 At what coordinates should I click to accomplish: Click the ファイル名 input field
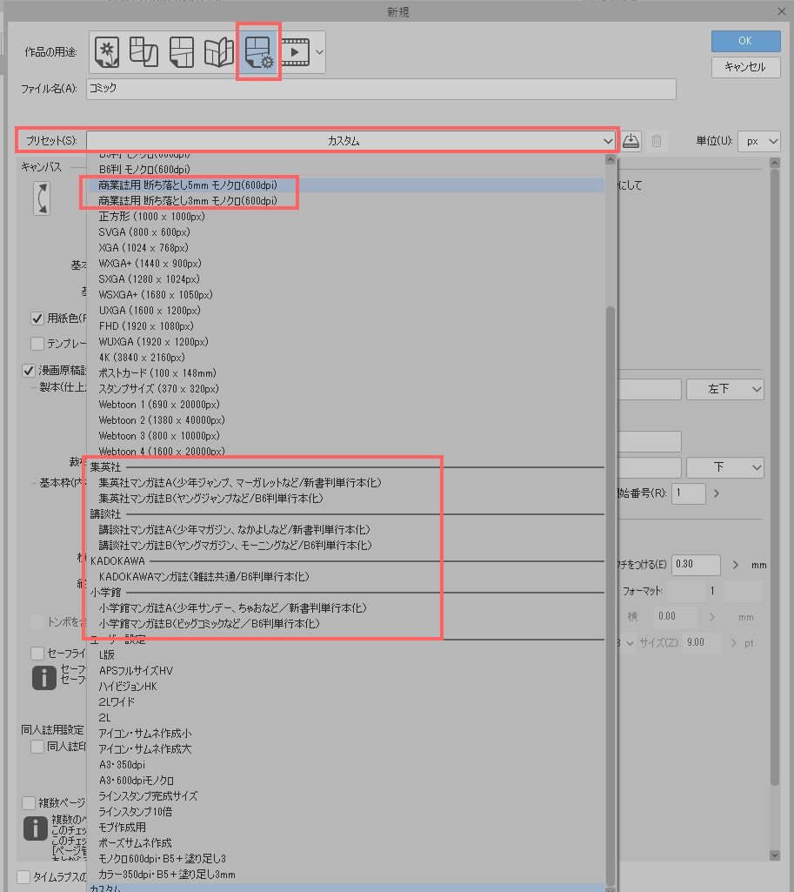(x=381, y=89)
